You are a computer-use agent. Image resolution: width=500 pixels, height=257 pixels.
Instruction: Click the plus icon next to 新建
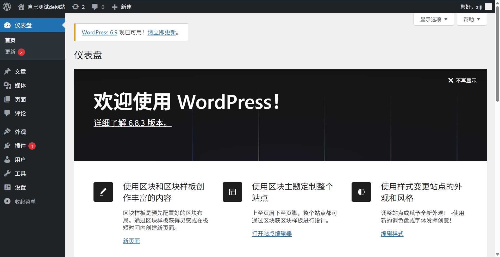click(115, 7)
